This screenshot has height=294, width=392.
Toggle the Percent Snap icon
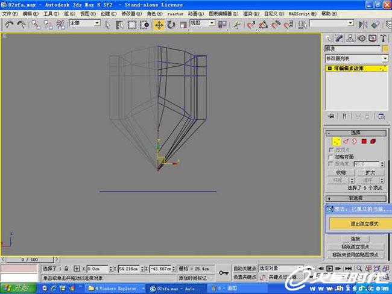click(x=276, y=25)
